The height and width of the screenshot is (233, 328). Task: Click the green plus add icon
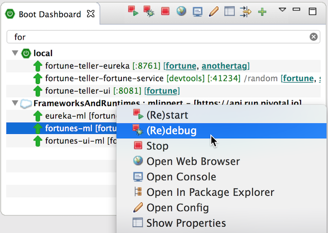click(x=262, y=11)
